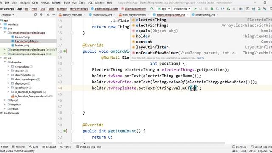Expand the values folder
This screenshot has height=153, width=272.
click(5, 109)
